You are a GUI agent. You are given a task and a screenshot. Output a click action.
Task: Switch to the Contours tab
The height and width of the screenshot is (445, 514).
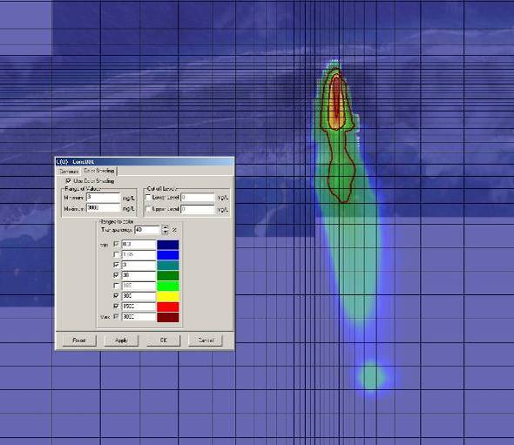coord(69,172)
